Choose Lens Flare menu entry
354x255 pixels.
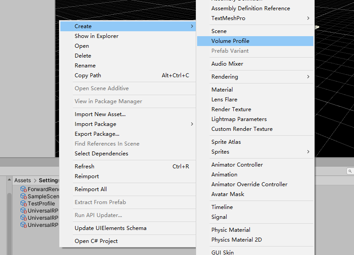[255, 100]
